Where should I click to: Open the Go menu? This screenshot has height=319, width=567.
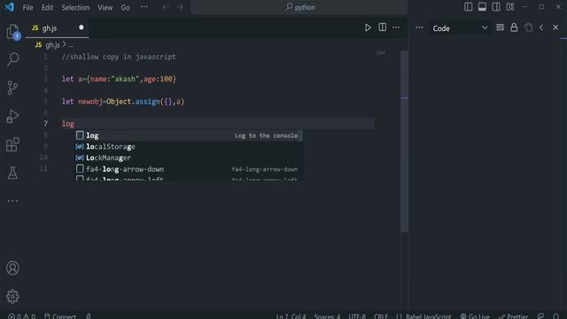(125, 8)
